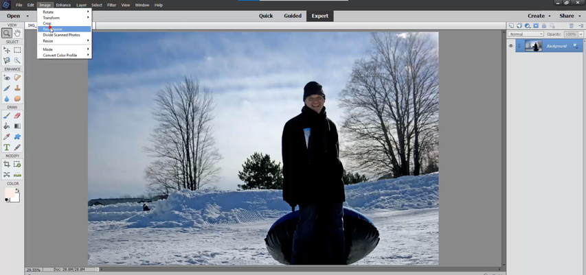Image resolution: width=586 pixels, height=275 pixels.
Task: Select the Lasso tool
Action: (x=6, y=60)
